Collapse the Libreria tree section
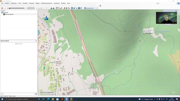Image resolution: width=180 pixels, height=101 pixels. point(1,11)
